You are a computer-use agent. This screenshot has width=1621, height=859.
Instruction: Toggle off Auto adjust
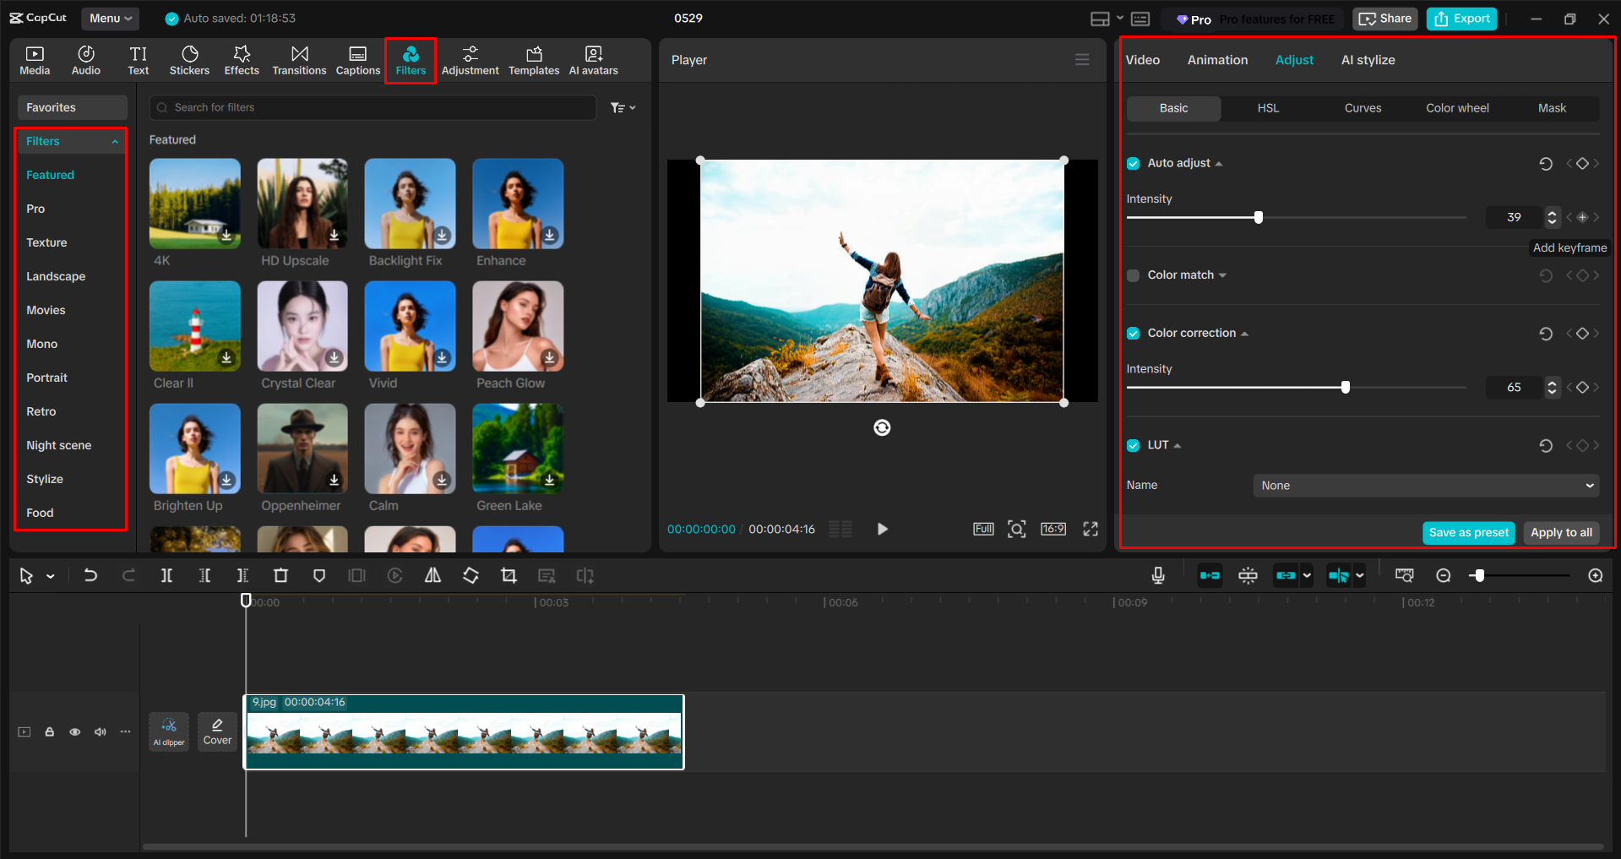1133,163
